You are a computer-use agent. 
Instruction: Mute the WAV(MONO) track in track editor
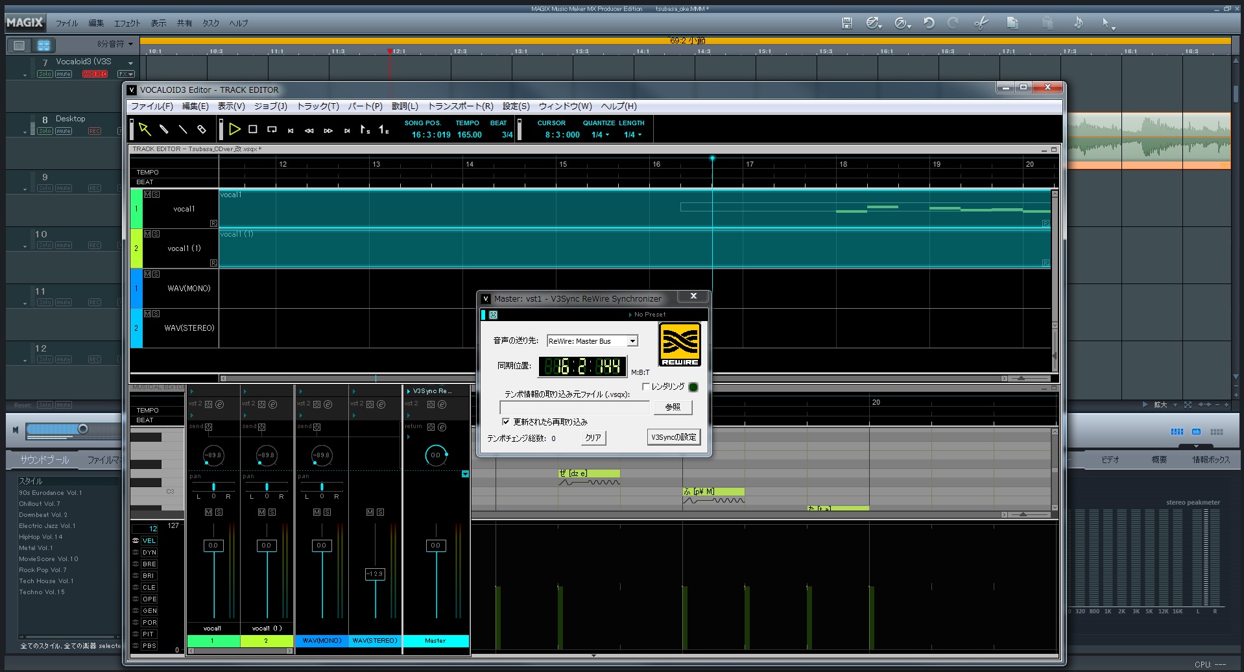pyautogui.click(x=147, y=274)
